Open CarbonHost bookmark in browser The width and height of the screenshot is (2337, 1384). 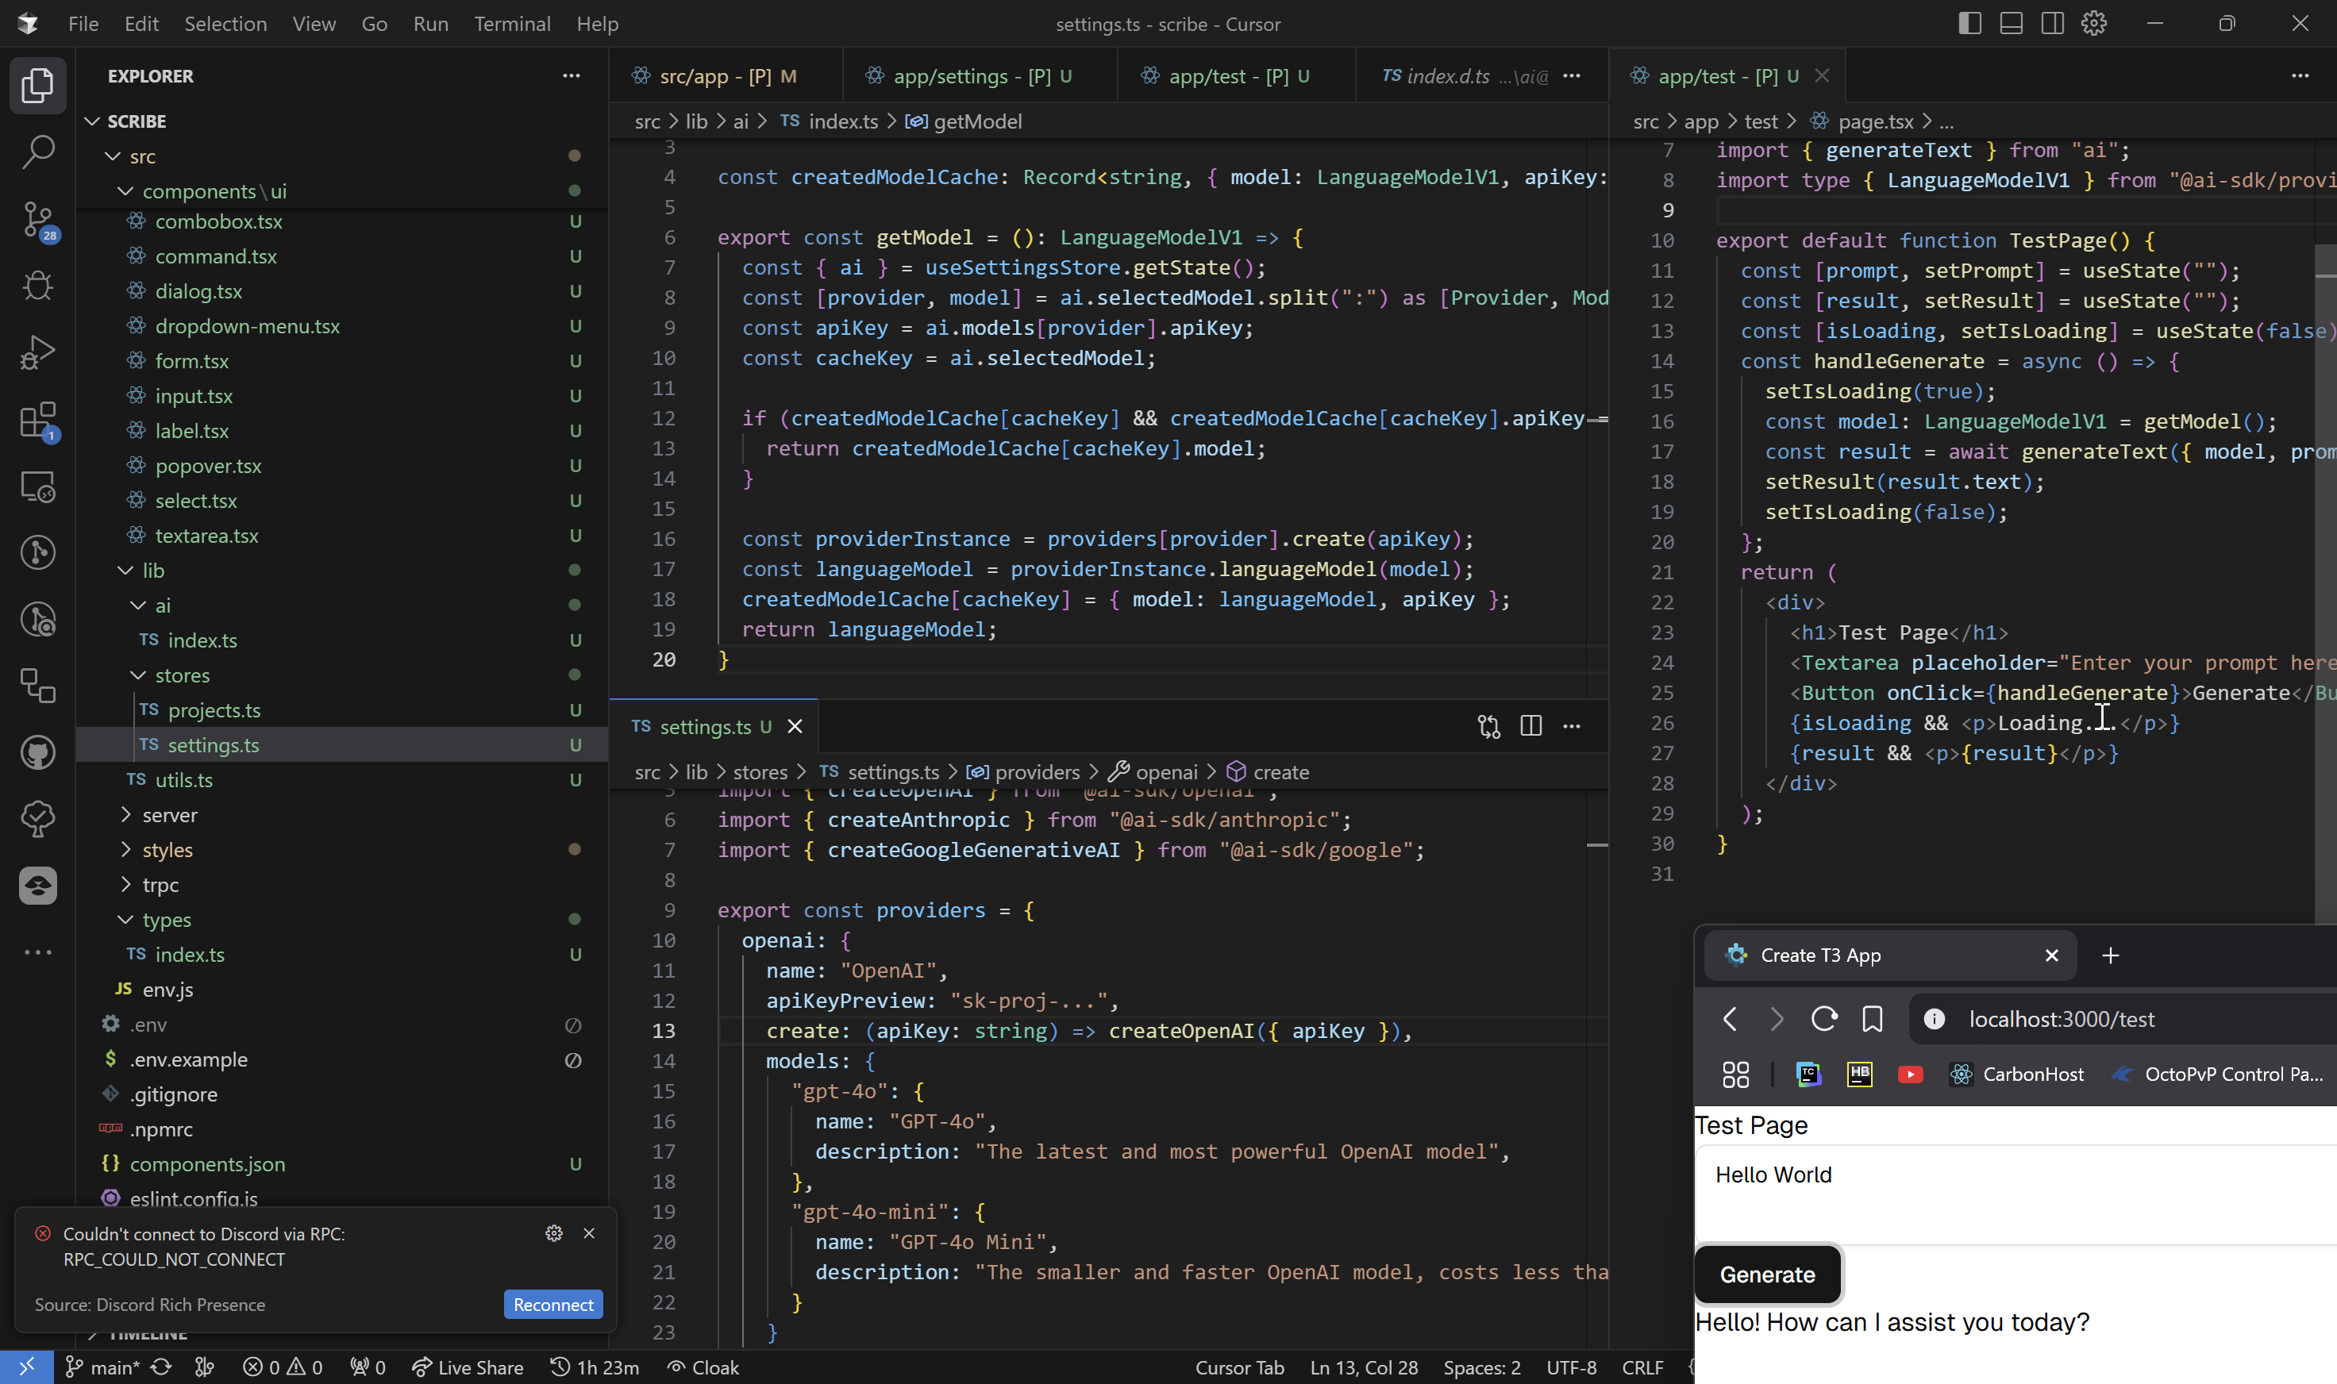(x=2016, y=1074)
